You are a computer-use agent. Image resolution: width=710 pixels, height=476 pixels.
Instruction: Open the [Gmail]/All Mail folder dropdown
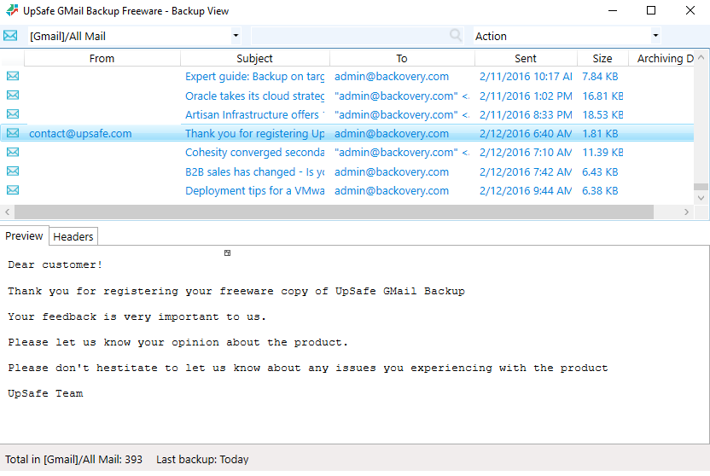pos(236,36)
